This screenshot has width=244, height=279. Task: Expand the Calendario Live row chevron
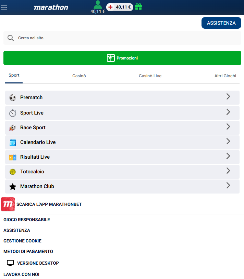(x=228, y=141)
